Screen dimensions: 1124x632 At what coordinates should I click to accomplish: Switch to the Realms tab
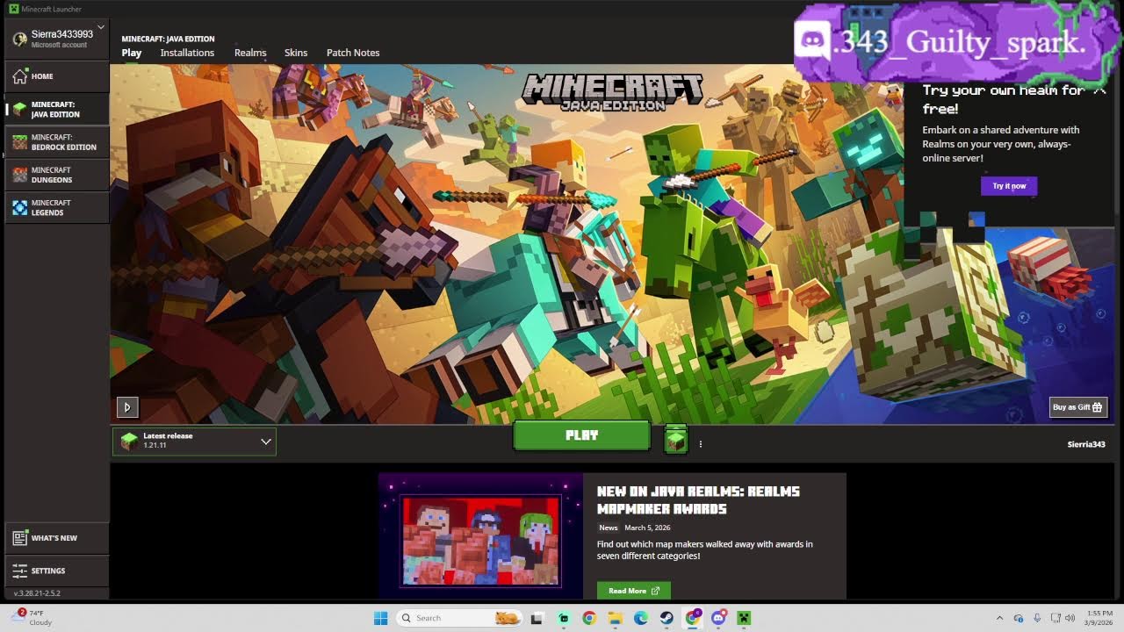point(250,53)
